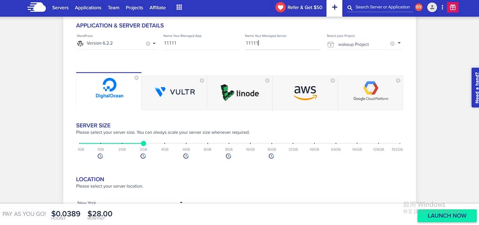Image resolution: width=479 pixels, height=225 pixels.
Task: Open the user avatar profile icon
Action: 432,7
